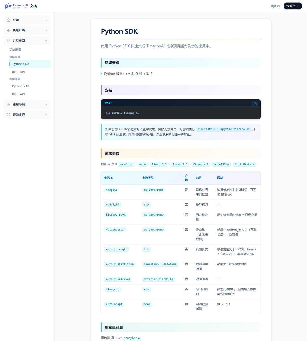
Task: Expand the 快速开始 section chevron
Action: click(46, 30)
